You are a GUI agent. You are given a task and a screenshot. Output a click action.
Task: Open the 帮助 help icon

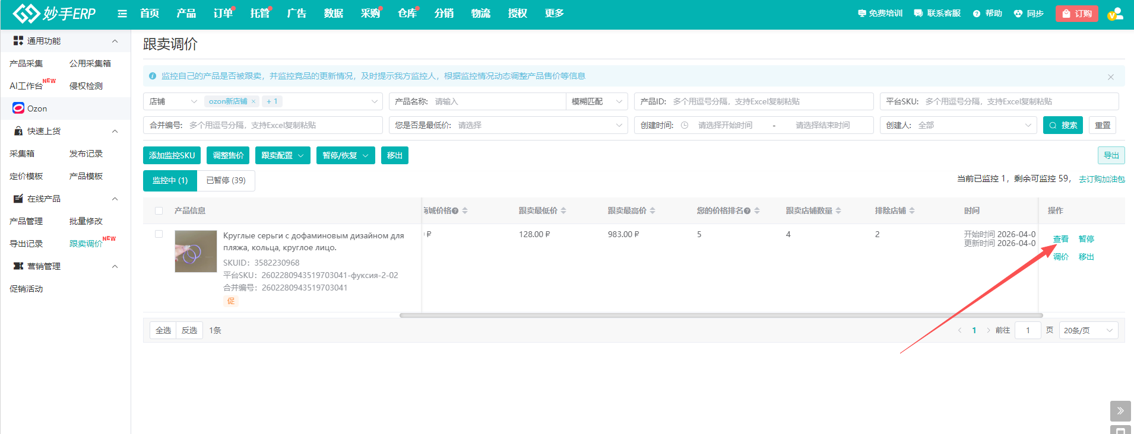977,13
